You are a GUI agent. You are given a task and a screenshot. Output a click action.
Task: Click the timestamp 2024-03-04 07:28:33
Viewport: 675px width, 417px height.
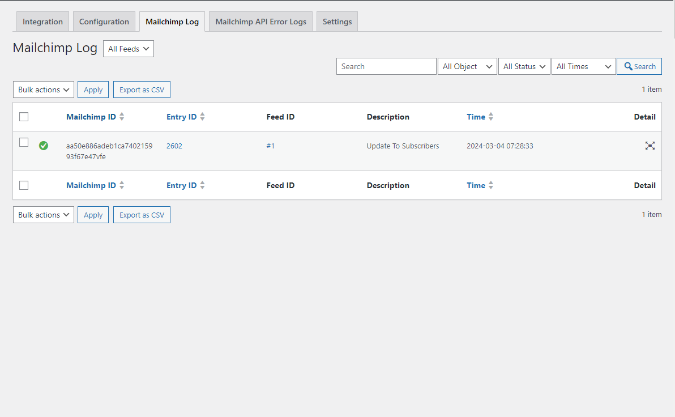click(500, 146)
